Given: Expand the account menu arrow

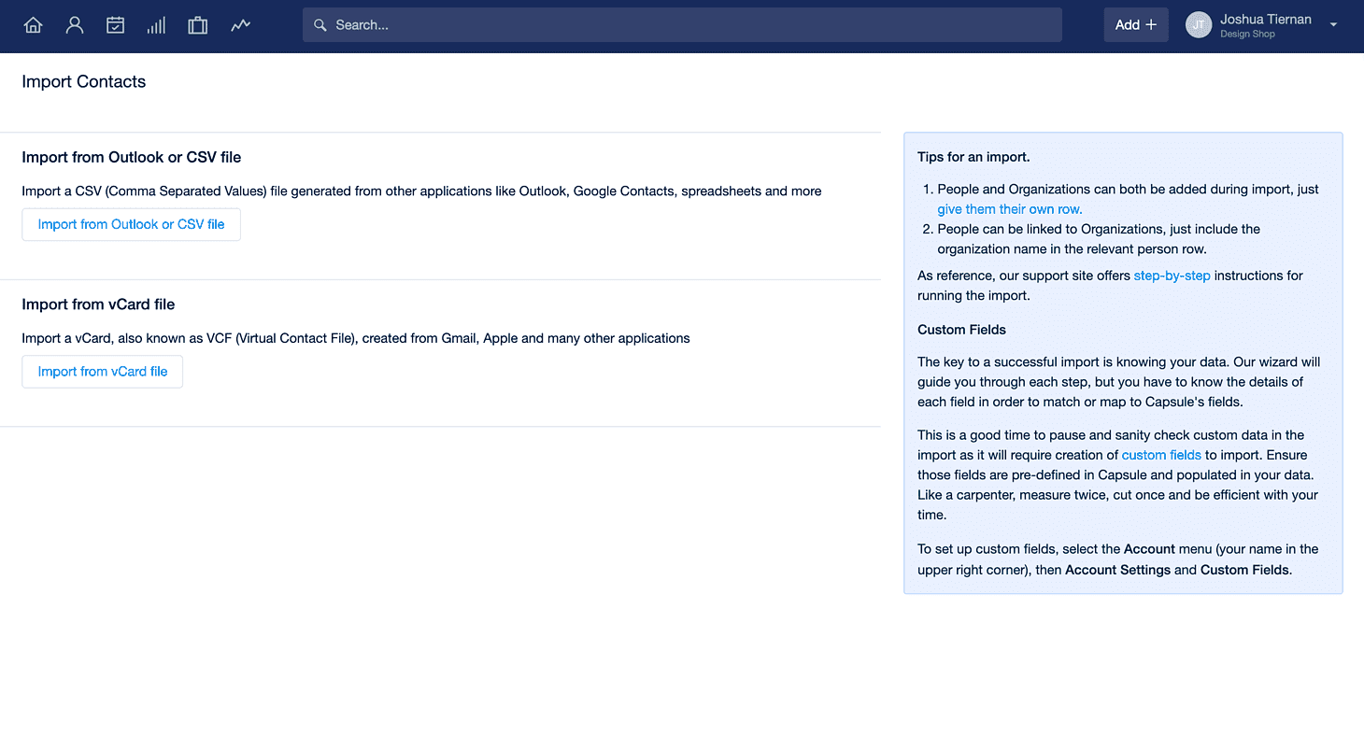Looking at the screenshot, I should coord(1333,25).
